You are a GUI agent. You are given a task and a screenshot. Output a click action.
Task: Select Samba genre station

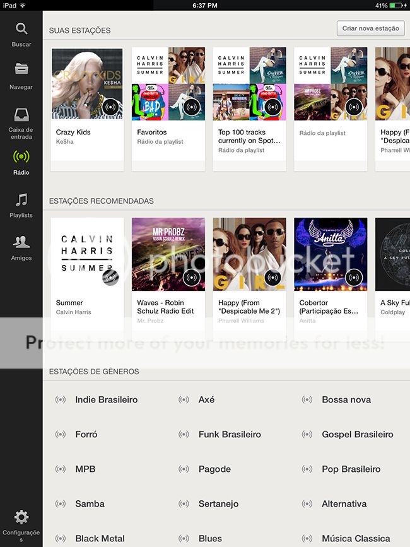[x=90, y=503]
